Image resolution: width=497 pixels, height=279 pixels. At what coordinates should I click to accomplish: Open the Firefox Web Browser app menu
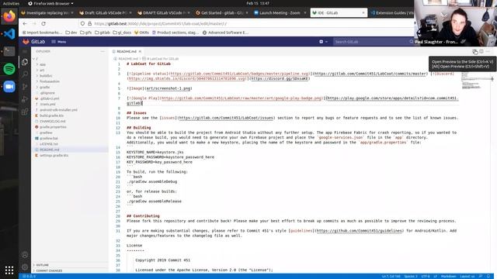tap(50, 3)
